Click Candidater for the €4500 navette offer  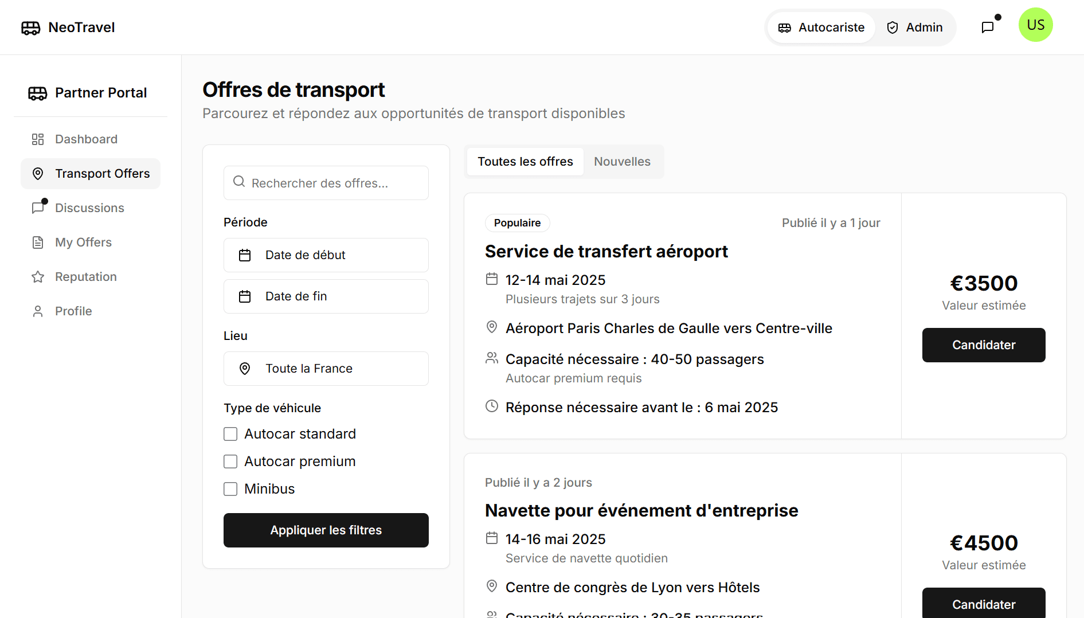click(984, 603)
